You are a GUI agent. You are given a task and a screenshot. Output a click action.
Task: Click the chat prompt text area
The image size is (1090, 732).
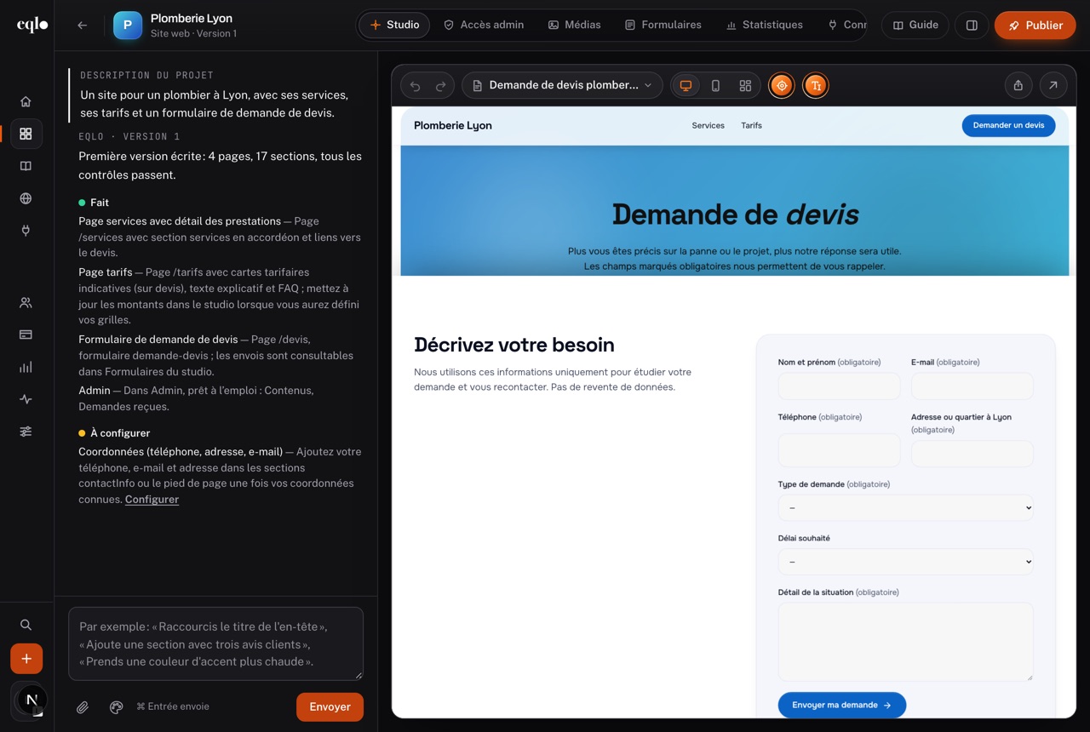click(215, 643)
